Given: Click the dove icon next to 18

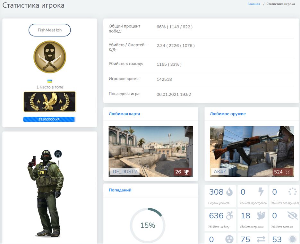Looking at the screenshot, I should pyautogui.click(x=261, y=215).
